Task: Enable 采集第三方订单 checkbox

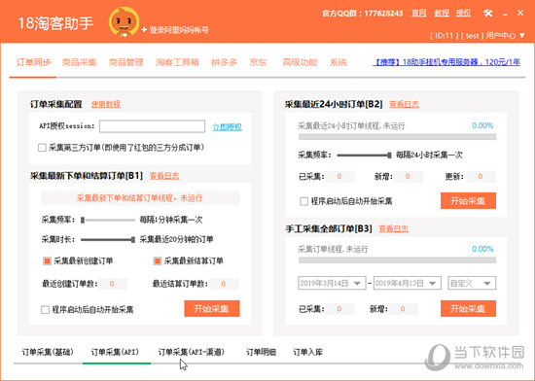Action: [42, 148]
